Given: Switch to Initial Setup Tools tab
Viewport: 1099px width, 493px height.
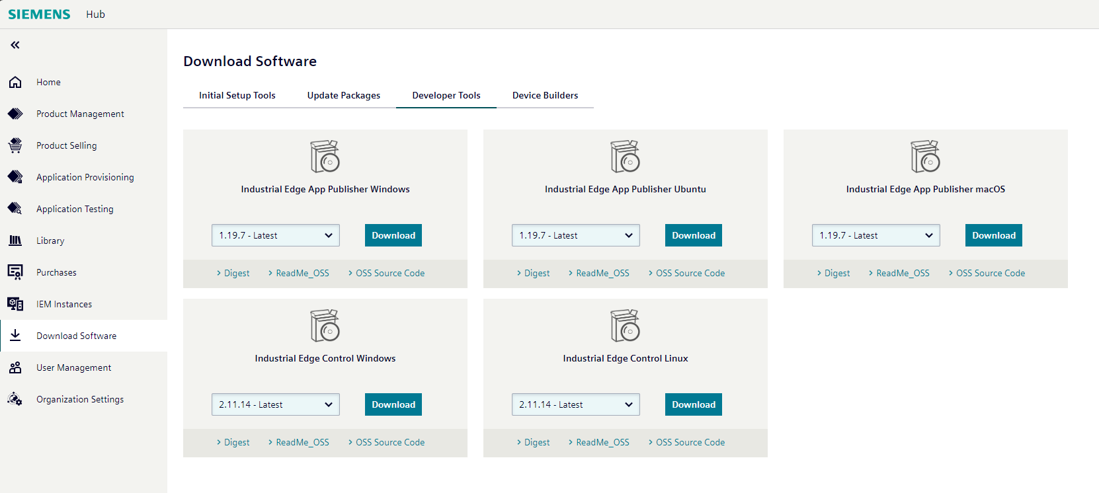Looking at the screenshot, I should pyautogui.click(x=237, y=95).
